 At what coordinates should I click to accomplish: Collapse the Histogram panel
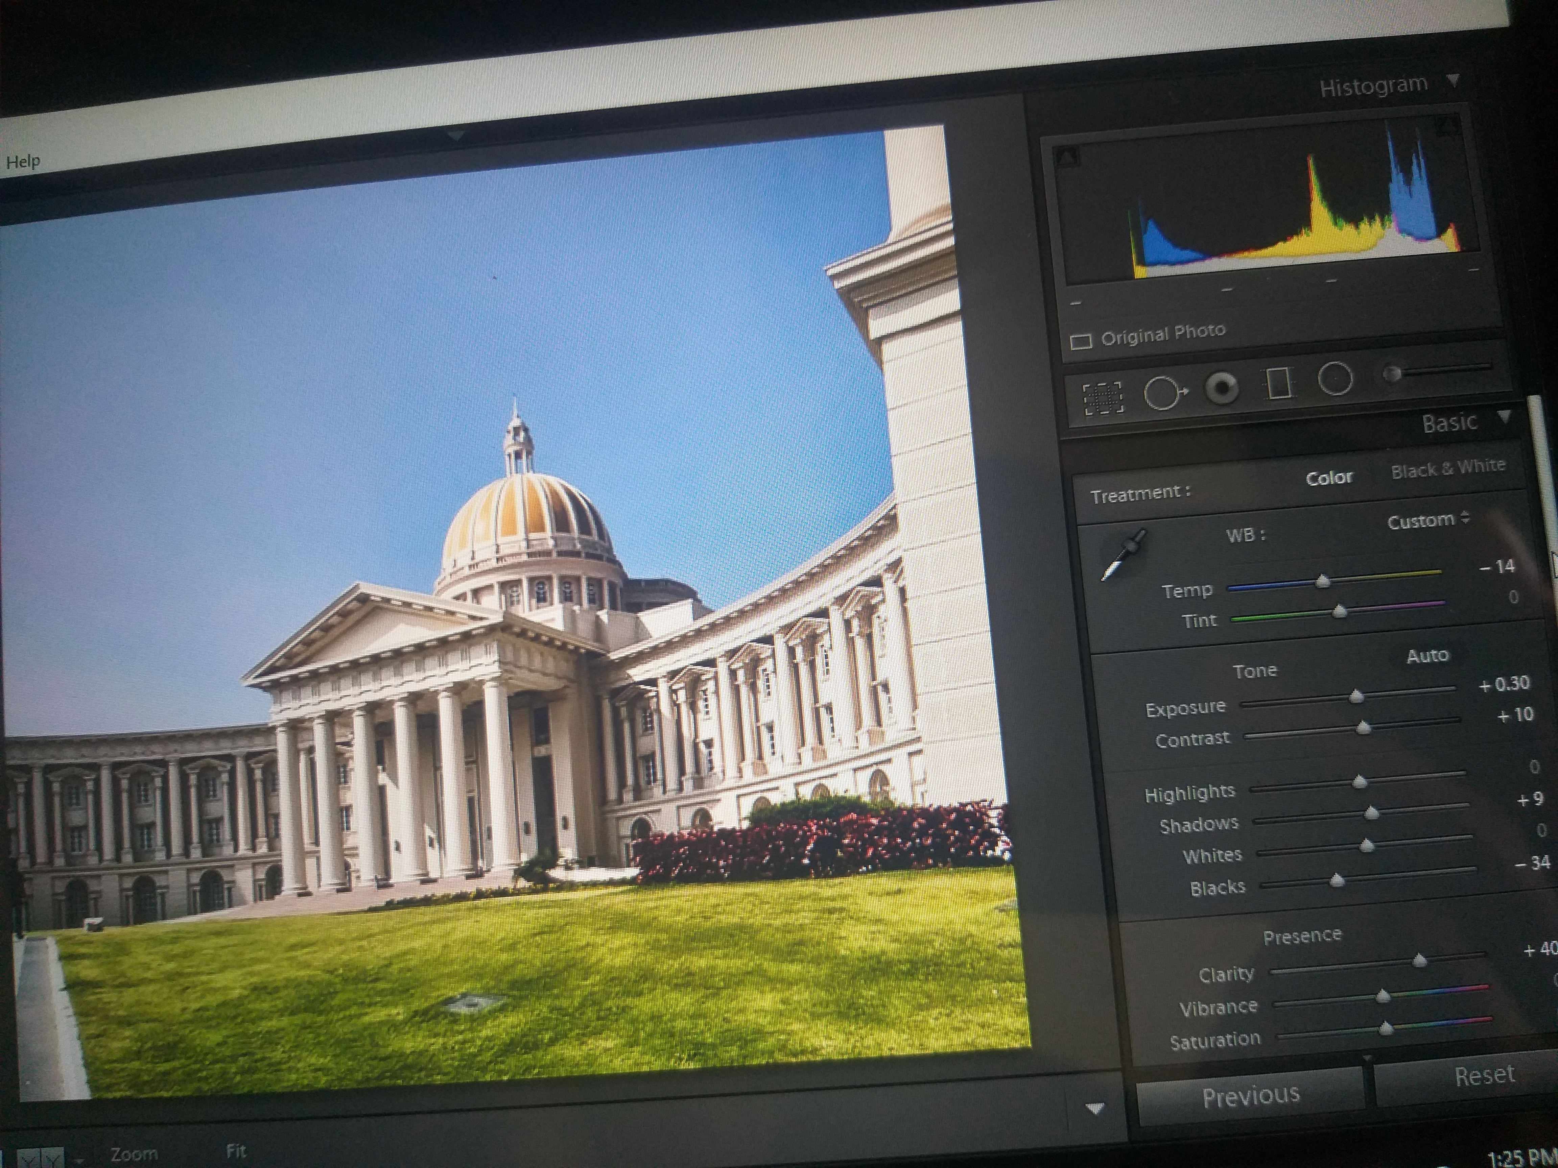(1453, 80)
